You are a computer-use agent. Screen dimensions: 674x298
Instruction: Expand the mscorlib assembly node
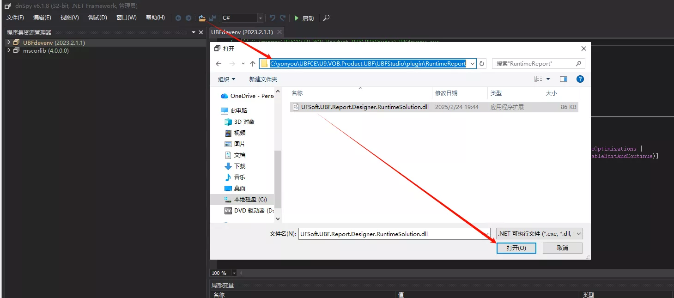click(x=9, y=50)
